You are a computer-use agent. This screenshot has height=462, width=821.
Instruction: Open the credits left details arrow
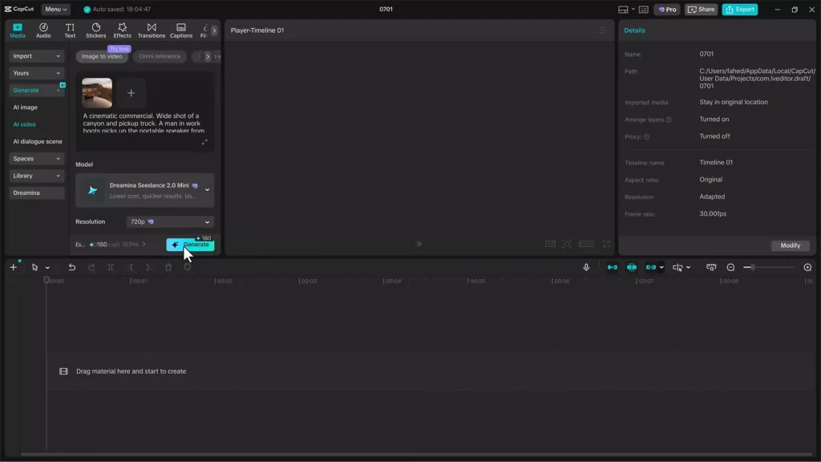click(x=144, y=245)
